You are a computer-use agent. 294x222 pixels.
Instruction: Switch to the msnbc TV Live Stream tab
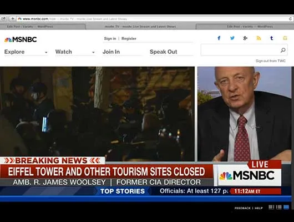coord(140,27)
